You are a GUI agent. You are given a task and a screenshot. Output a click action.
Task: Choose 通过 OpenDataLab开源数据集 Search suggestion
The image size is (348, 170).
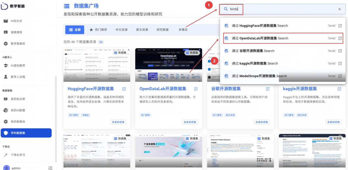pos(283,38)
